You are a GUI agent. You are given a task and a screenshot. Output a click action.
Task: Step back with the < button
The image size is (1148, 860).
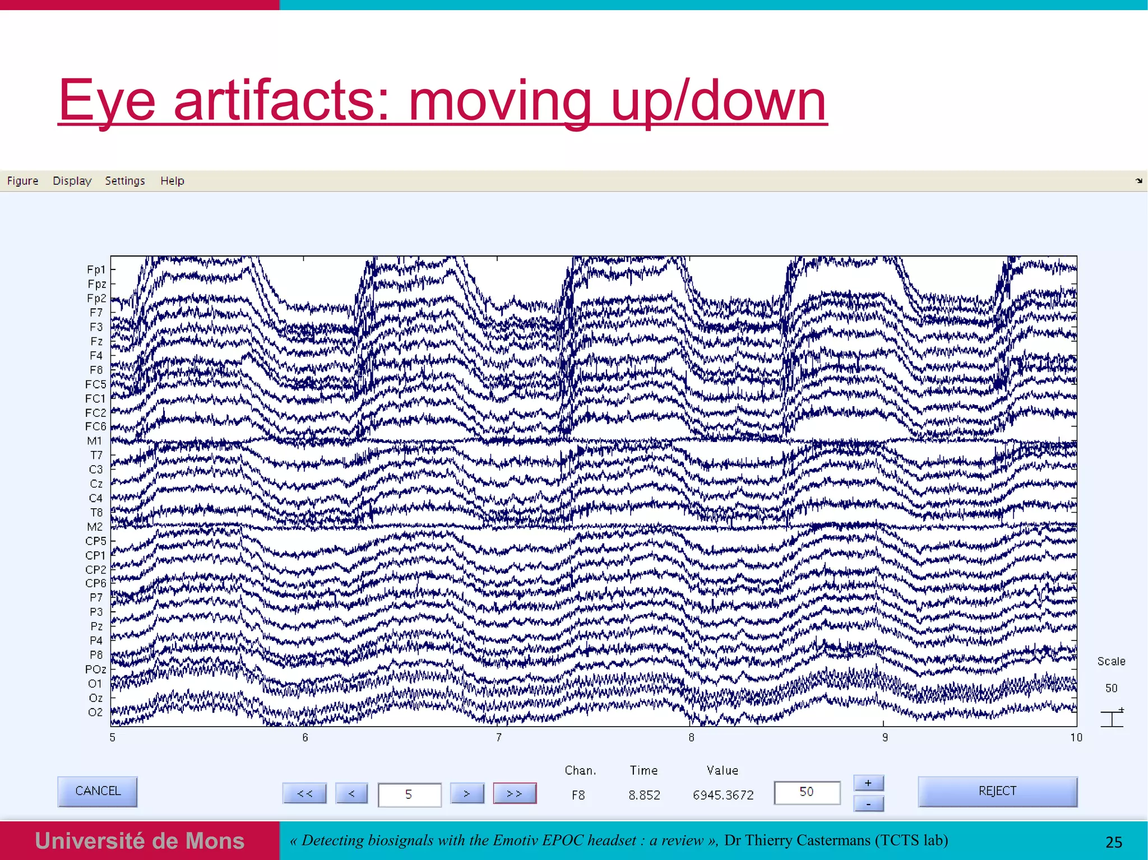pos(351,793)
